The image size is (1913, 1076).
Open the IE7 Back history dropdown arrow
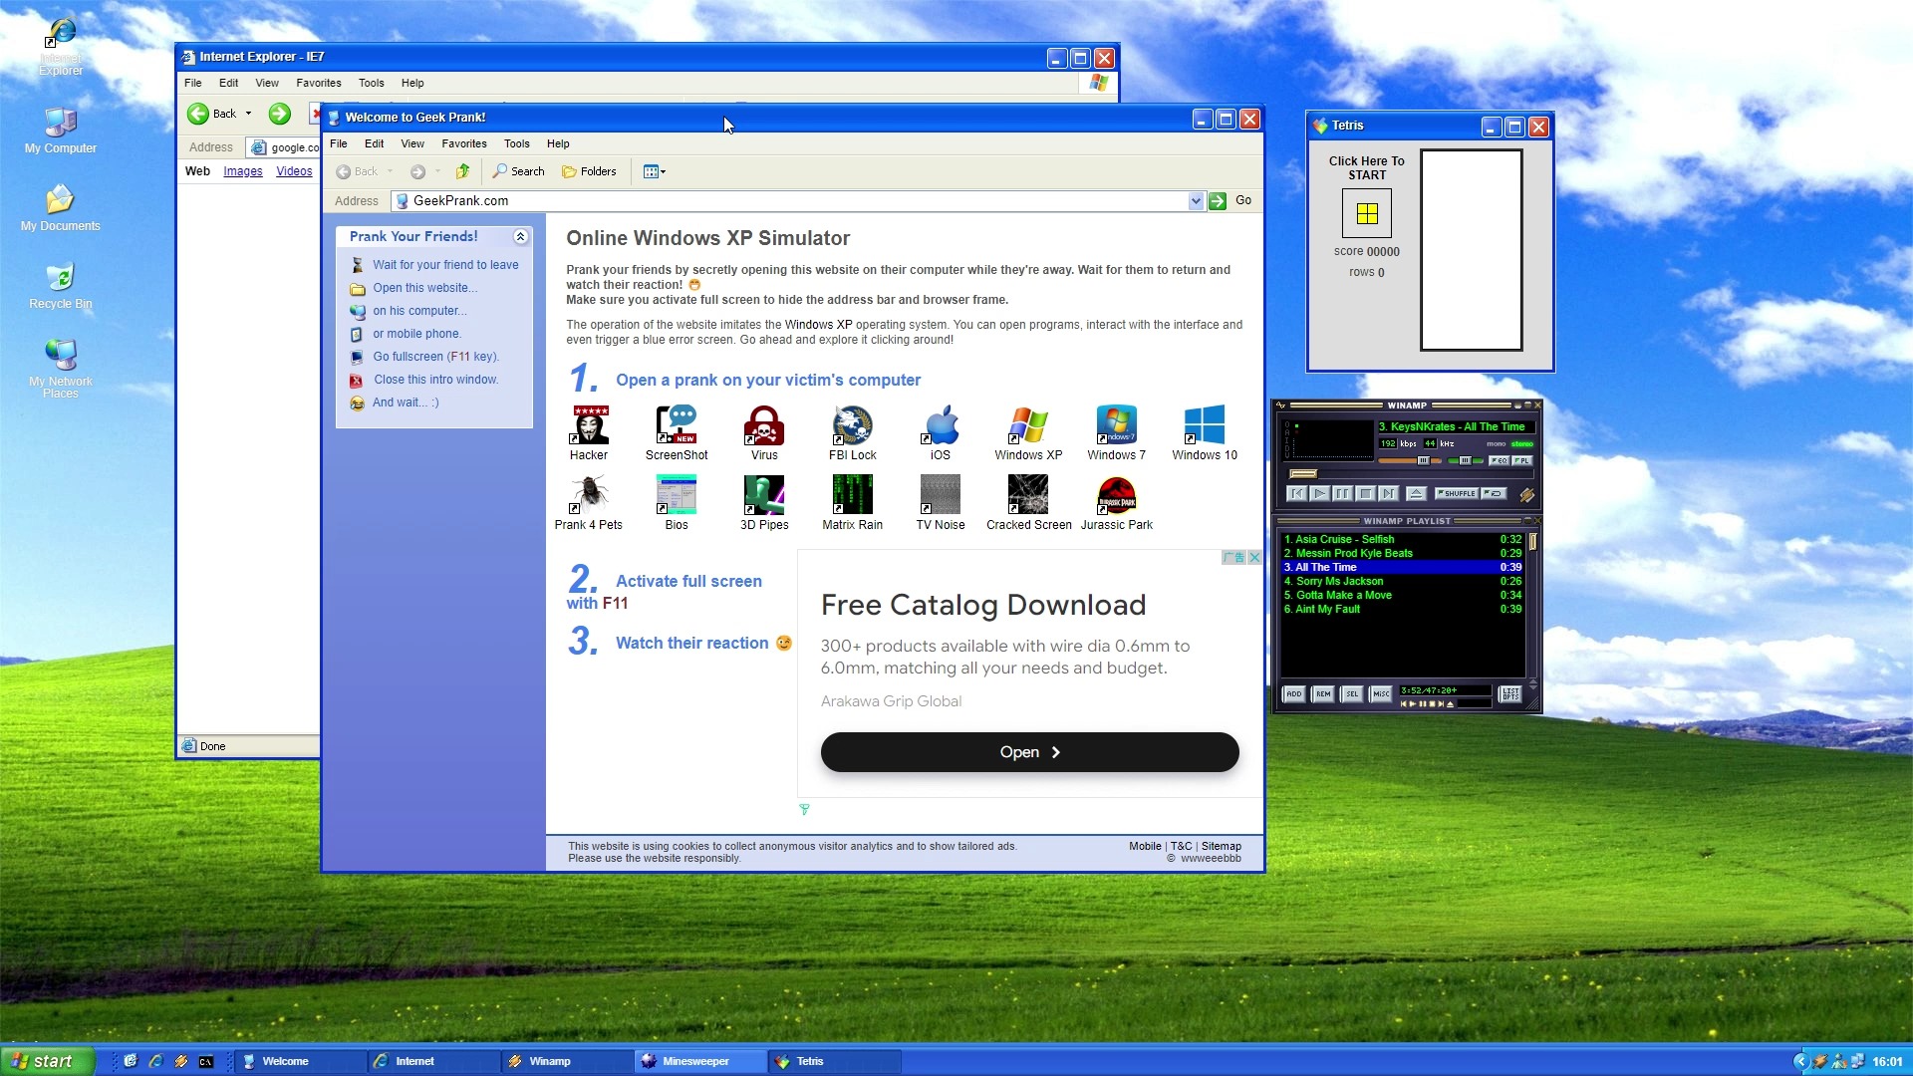pyautogui.click(x=248, y=114)
